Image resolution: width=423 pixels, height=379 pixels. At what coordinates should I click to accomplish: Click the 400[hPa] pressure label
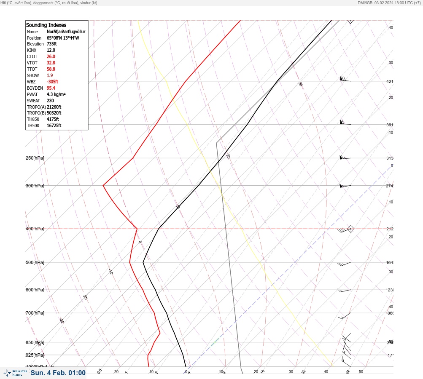(35, 229)
